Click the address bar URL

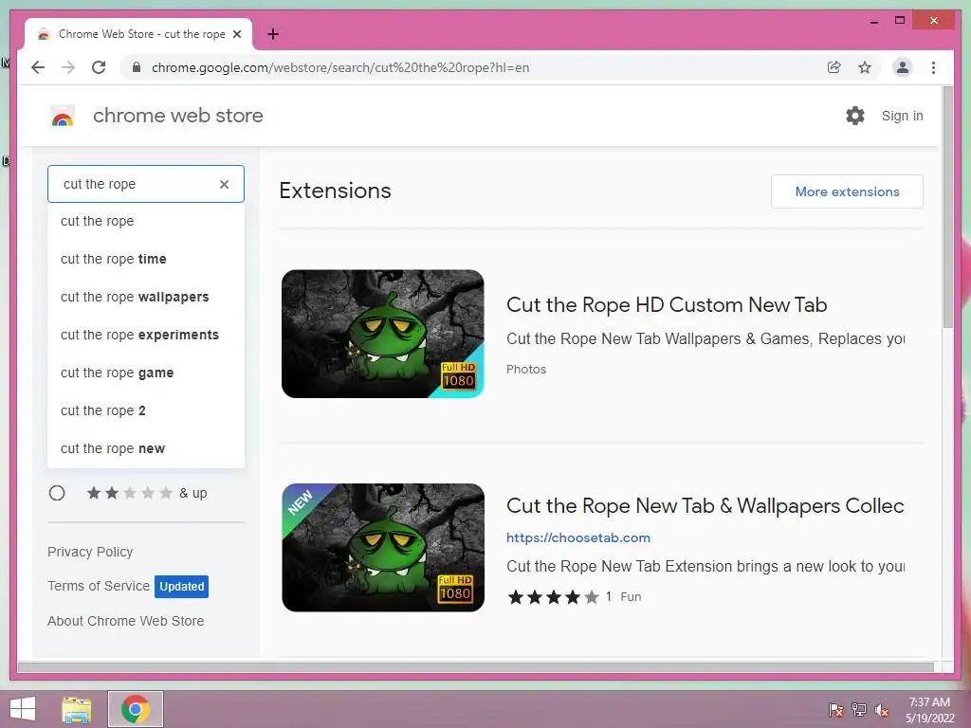click(340, 67)
